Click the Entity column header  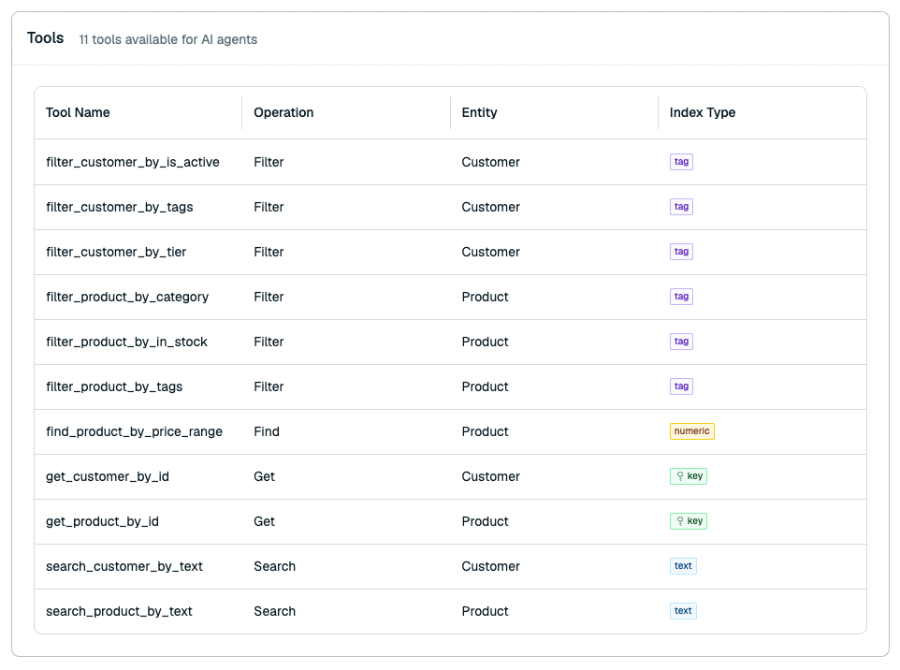point(479,112)
